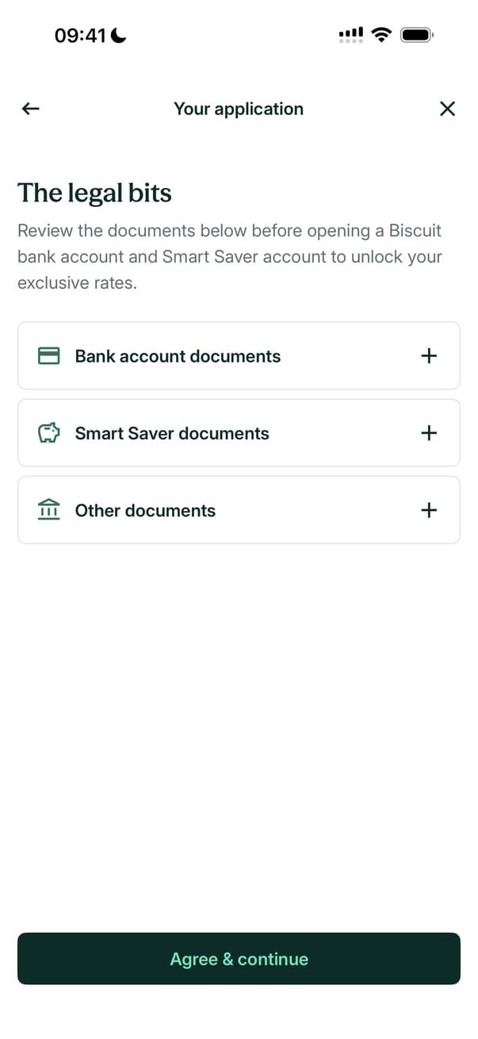
Task: Click the bank building icon
Action: click(x=49, y=510)
